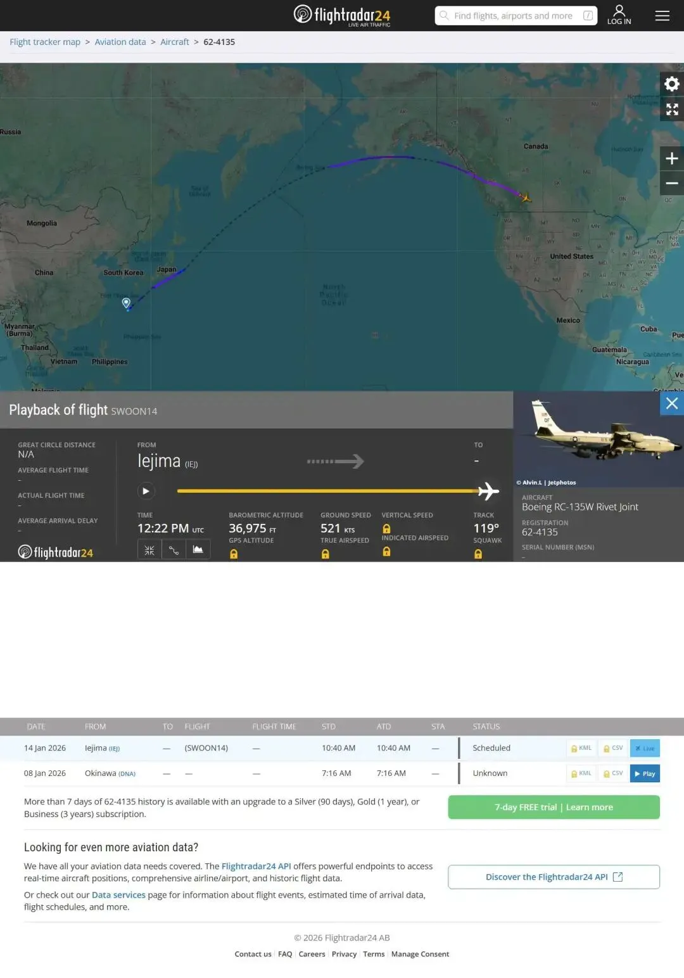Click the STATUS column header

coord(486,727)
